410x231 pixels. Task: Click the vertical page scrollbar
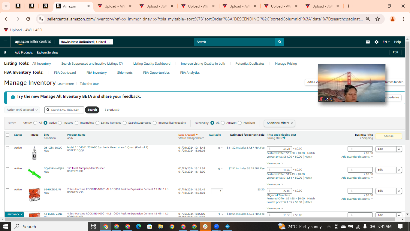point(407,90)
